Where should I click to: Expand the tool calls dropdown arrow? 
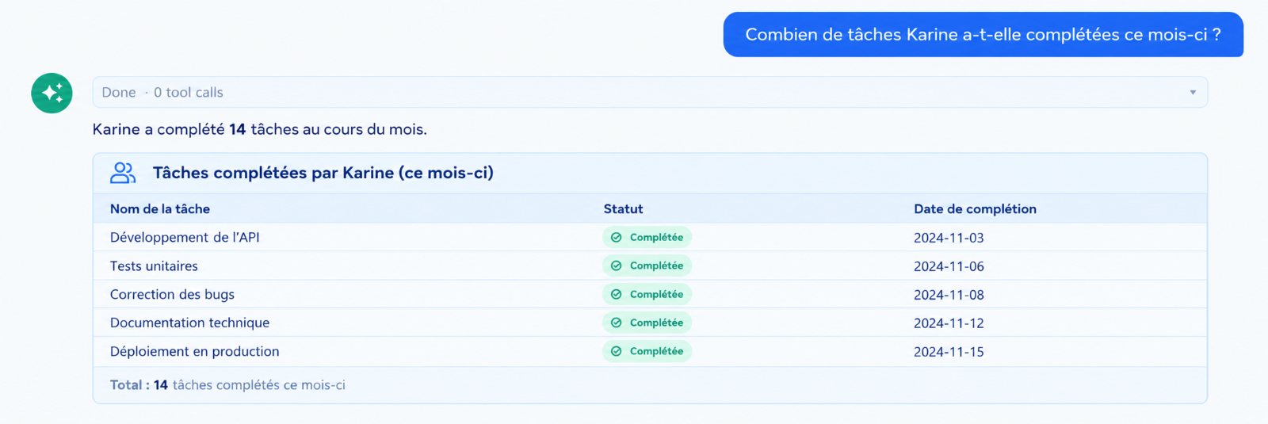(x=1192, y=93)
